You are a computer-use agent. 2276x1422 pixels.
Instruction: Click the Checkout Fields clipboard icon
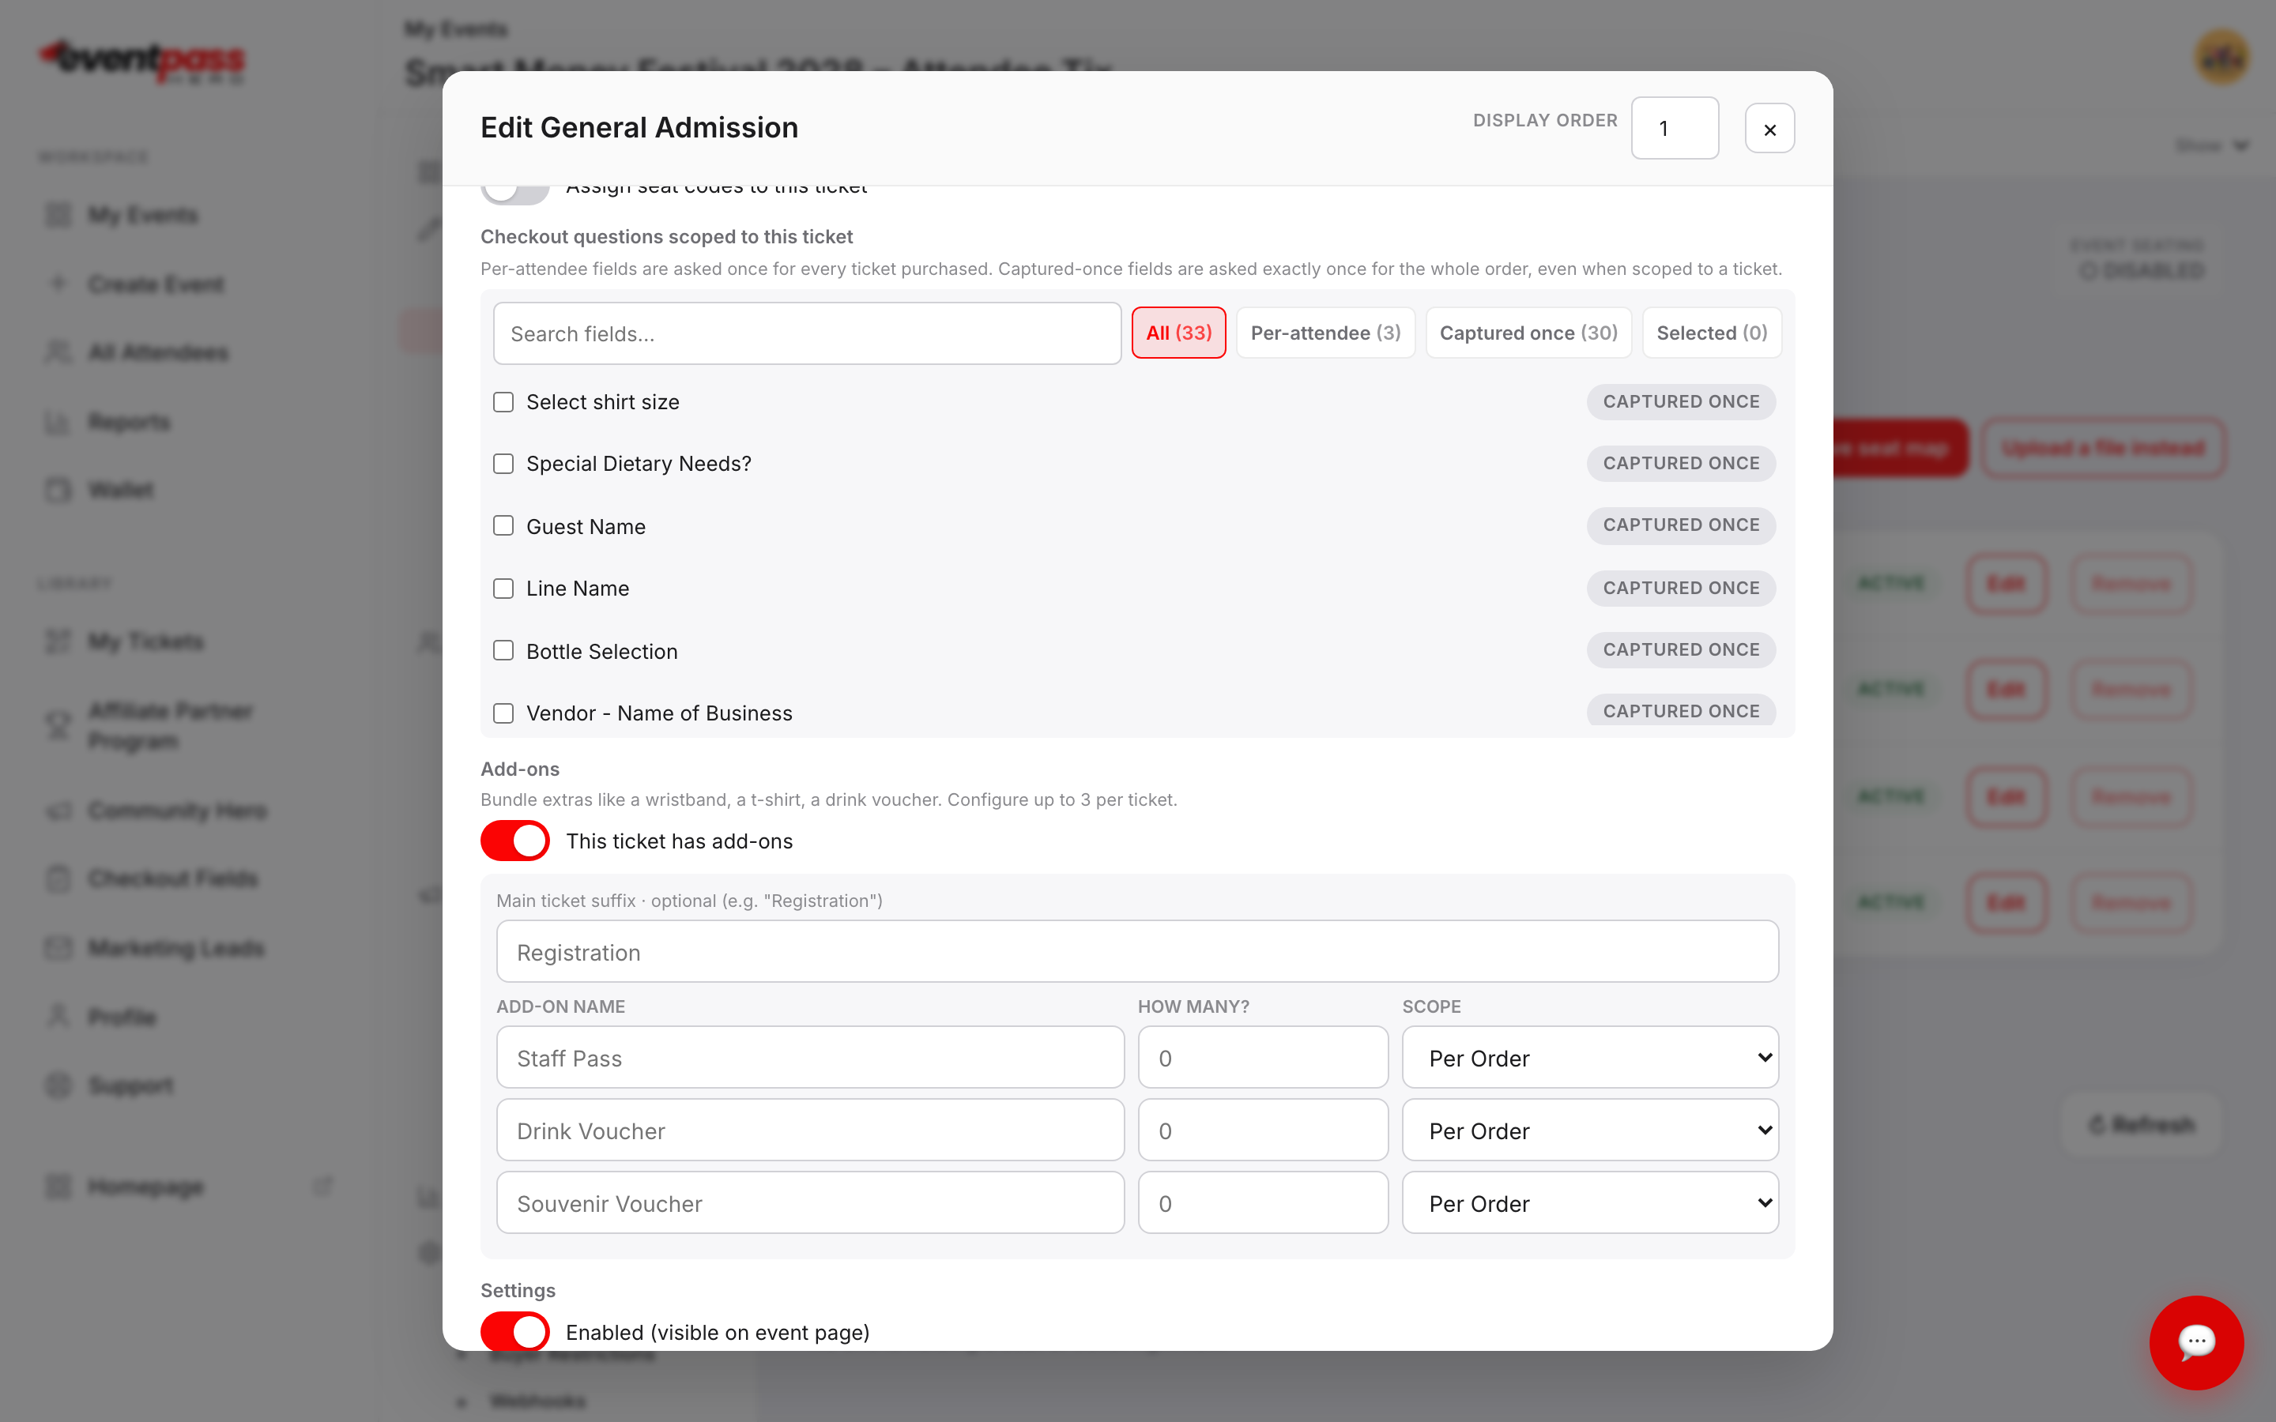point(58,878)
